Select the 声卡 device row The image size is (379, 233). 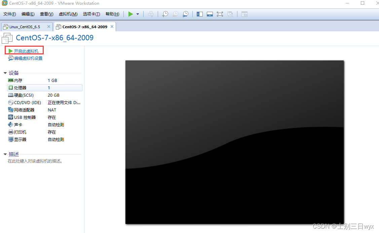tap(45, 125)
